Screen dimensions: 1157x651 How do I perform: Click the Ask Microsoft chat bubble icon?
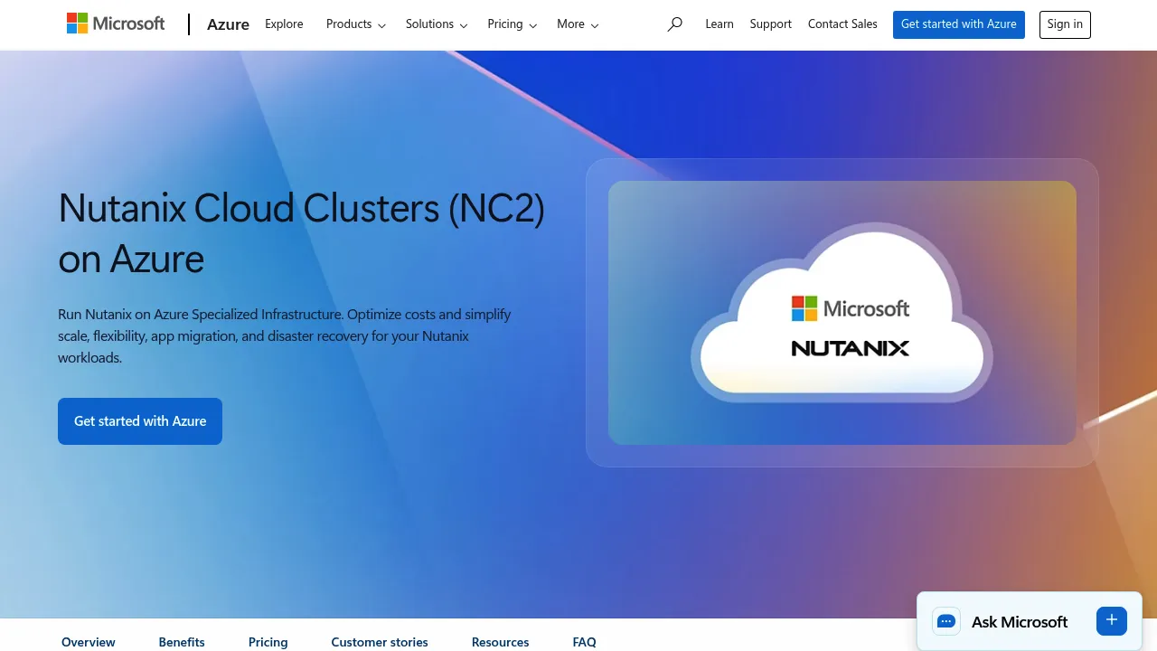tap(946, 621)
